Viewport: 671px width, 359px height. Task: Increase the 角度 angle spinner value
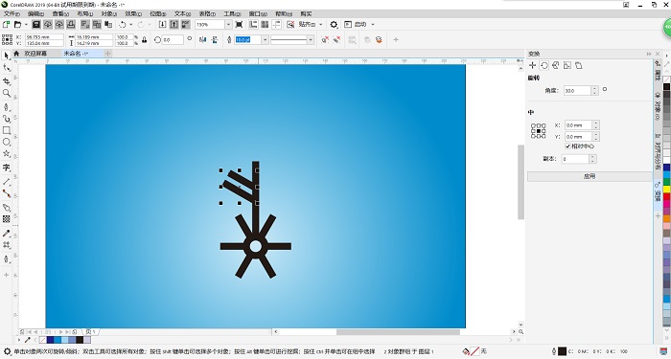click(594, 88)
